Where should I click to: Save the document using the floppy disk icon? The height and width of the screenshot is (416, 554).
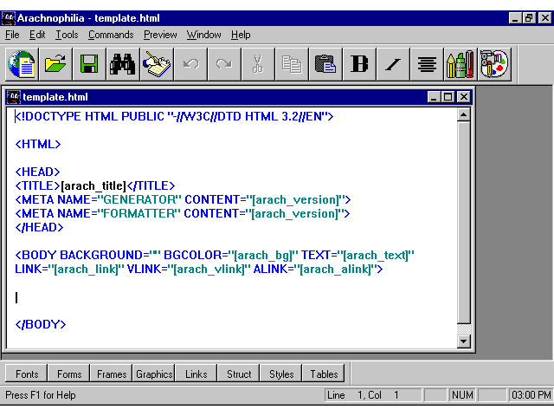(x=88, y=63)
